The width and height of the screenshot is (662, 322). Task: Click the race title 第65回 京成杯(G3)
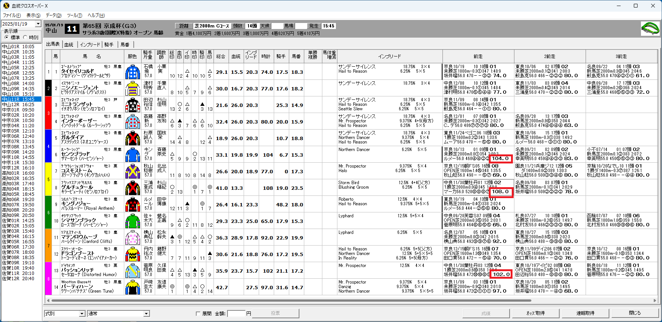(x=110, y=26)
